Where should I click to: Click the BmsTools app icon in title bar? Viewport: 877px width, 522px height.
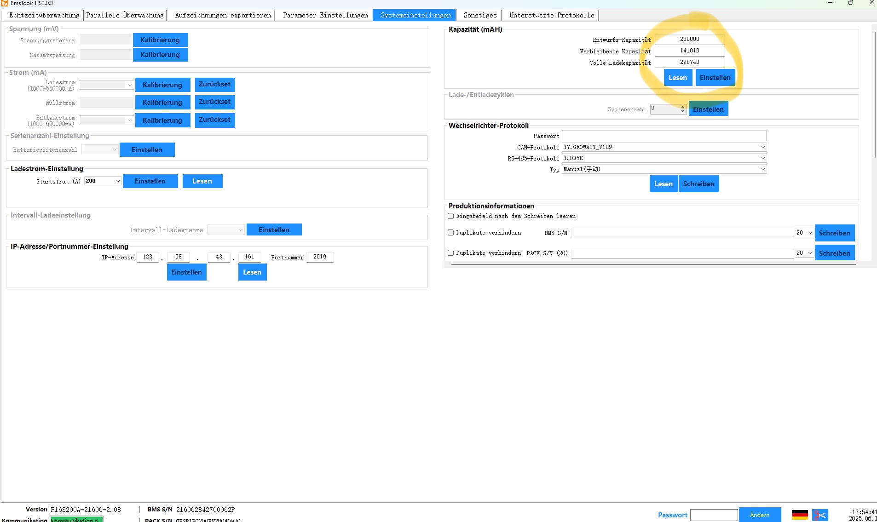[x=5, y=3]
